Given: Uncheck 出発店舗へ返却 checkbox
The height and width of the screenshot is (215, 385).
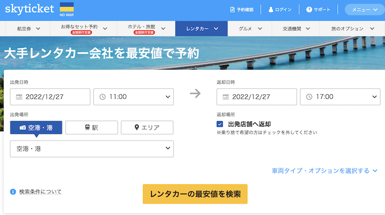Looking at the screenshot, I should click(x=220, y=124).
